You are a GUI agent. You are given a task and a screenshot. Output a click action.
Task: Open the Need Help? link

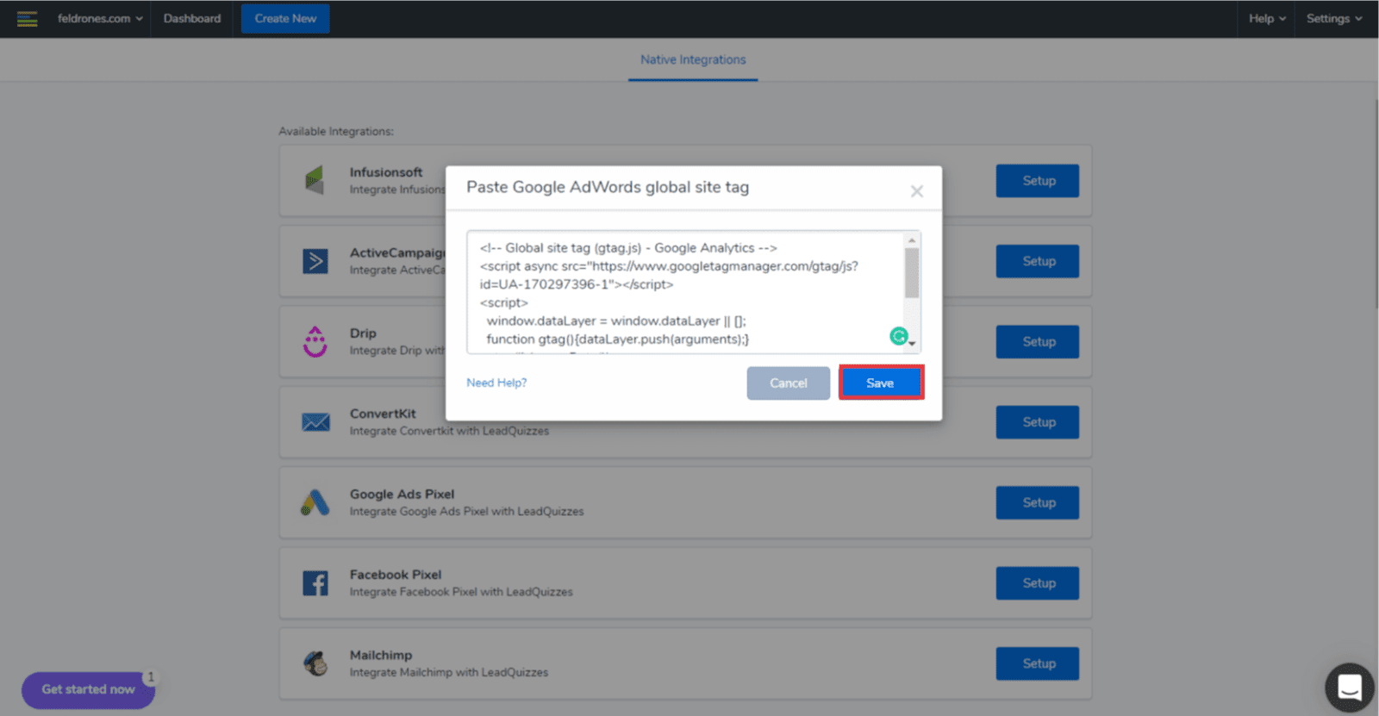tap(496, 383)
